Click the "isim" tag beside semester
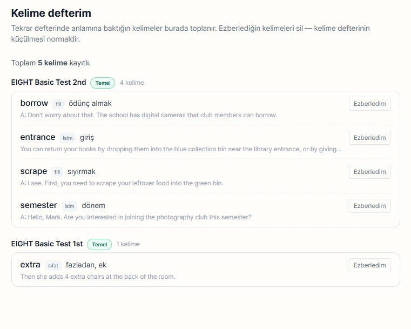This screenshot has height=329, width=411. click(69, 206)
